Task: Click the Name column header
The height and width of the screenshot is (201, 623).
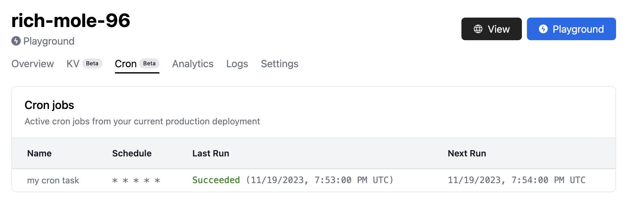Action: pyautogui.click(x=39, y=153)
